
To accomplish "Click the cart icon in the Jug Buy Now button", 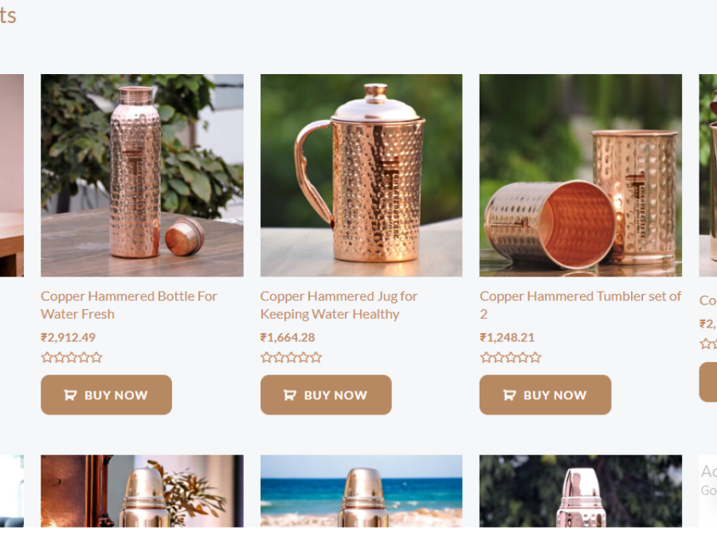I will tap(290, 395).
